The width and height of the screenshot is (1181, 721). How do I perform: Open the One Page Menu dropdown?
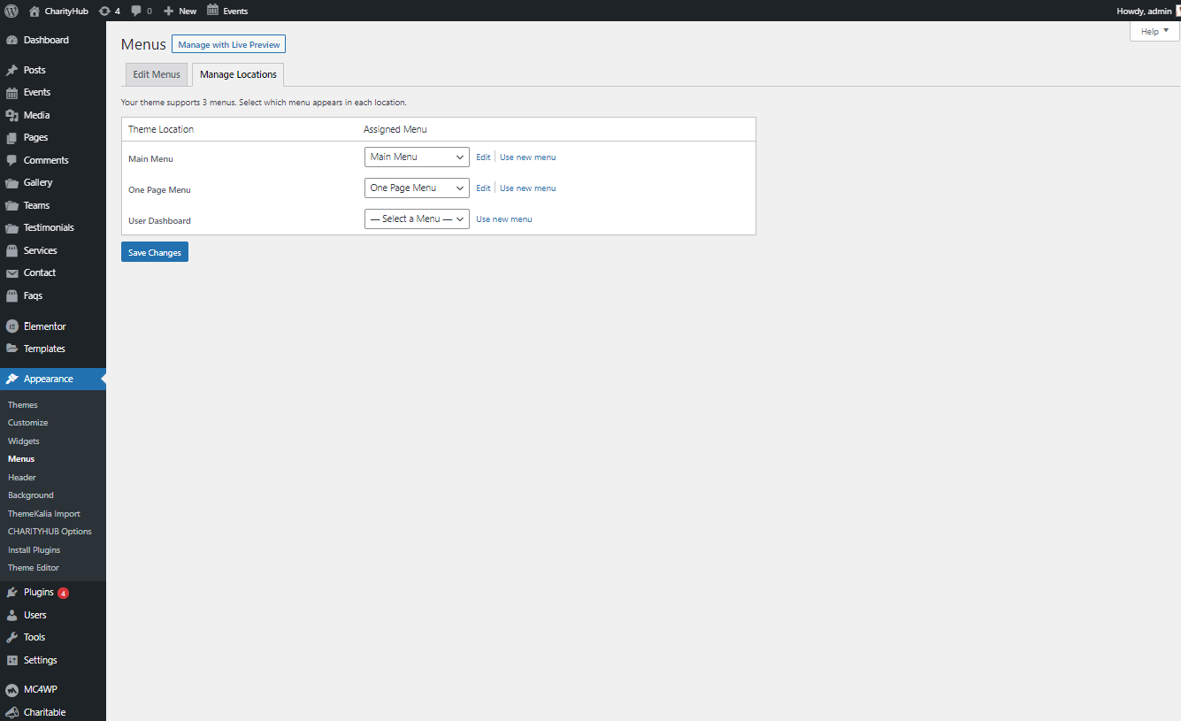417,188
